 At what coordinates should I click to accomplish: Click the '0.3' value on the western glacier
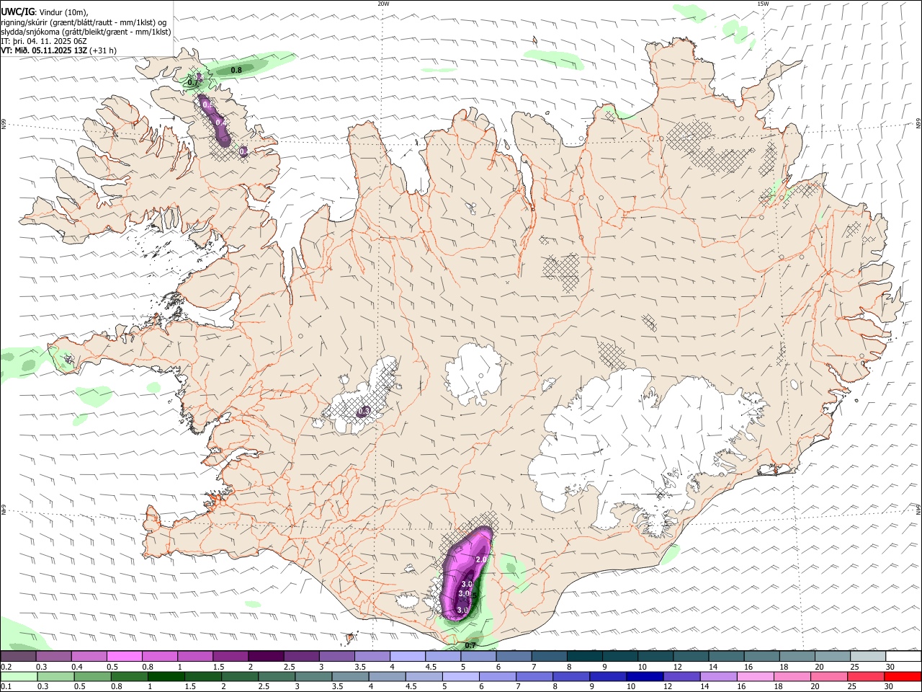(x=364, y=411)
